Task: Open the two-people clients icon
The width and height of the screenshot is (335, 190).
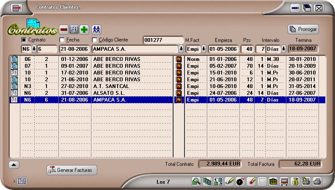Action: tap(97, 29)
